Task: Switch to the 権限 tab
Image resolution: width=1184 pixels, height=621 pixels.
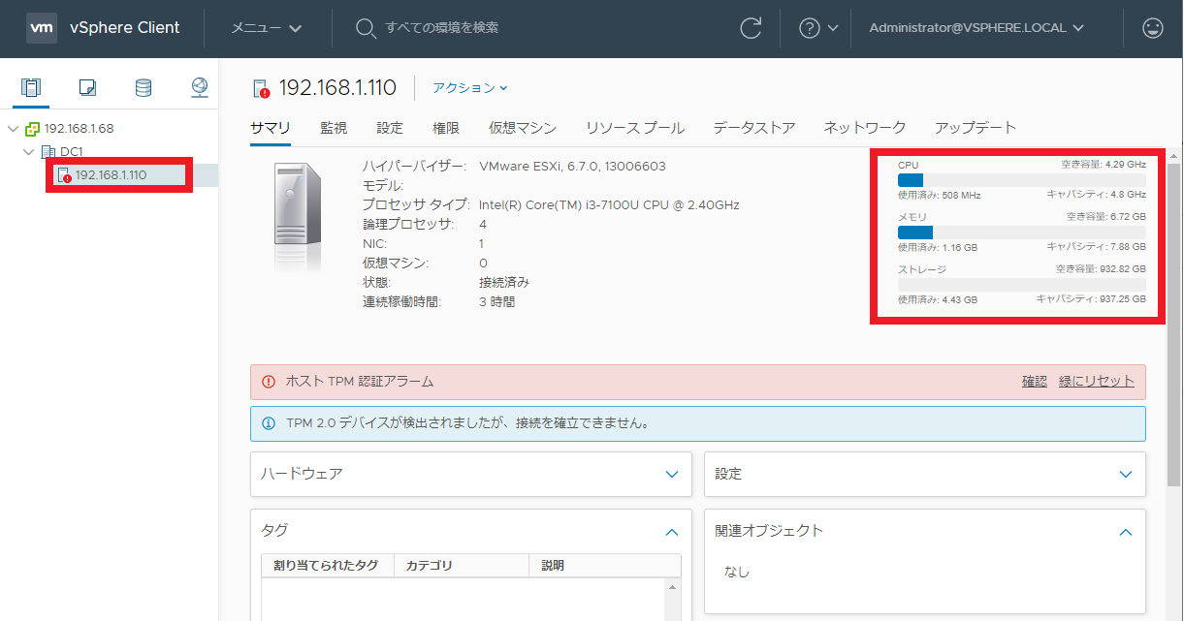Action: click(446, 128)
